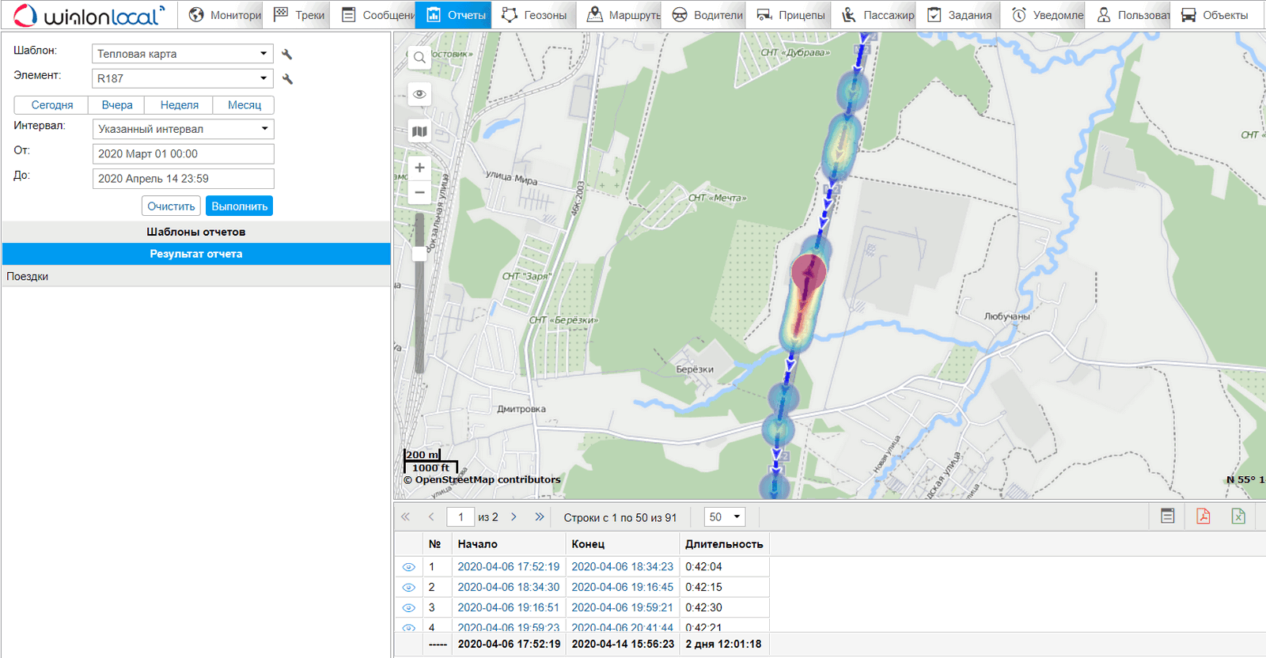
Task: Show trip 1 on map via eye icon
Action: [408, 567]
